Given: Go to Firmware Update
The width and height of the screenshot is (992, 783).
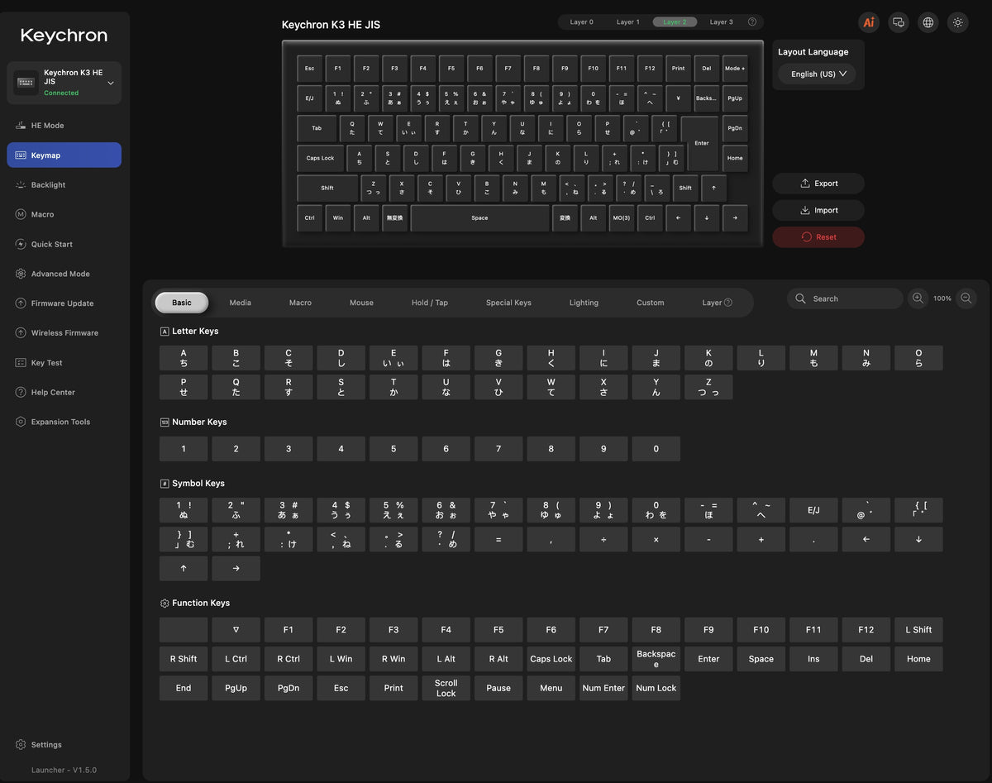Looking at the screenshot, I should 64,303.
